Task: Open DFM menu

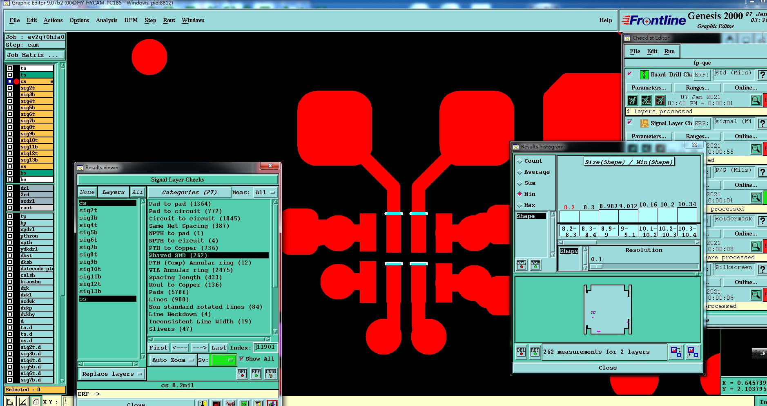Action: pos(131,20)
